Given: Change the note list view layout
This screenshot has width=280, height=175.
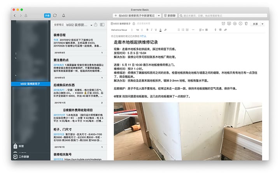Looking at the screenshot, I should coord(102,24).
